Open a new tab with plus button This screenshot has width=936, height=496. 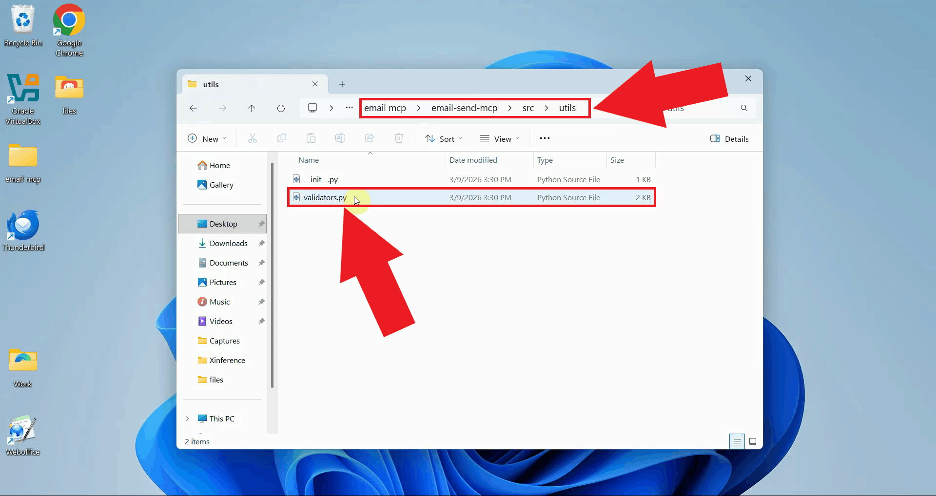(342, 84)
